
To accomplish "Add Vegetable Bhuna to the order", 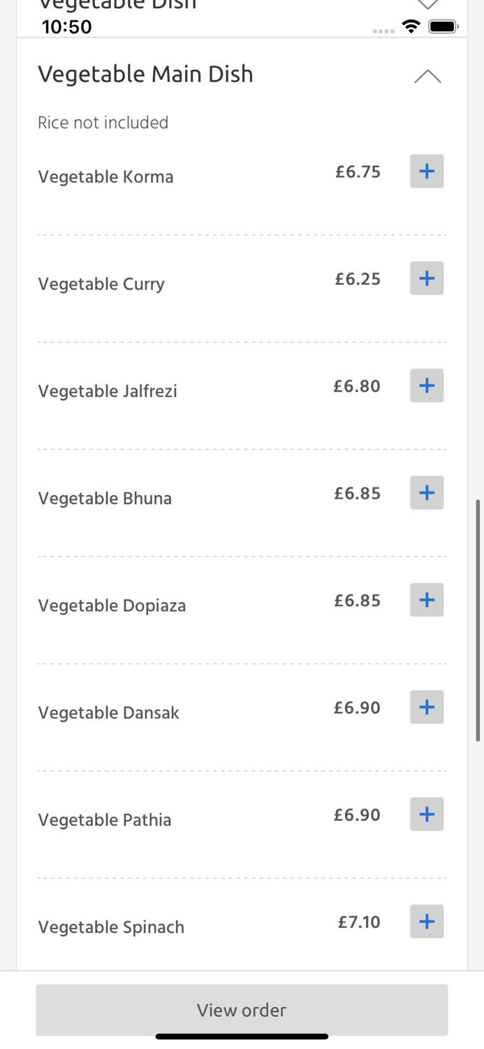I will (427, 492).
